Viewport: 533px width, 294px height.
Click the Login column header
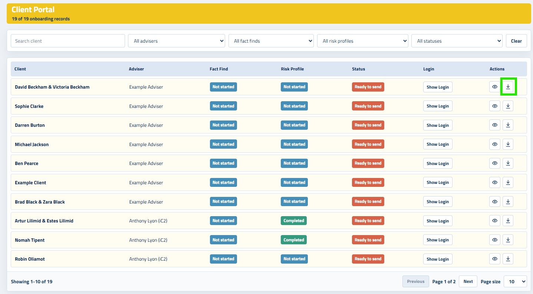coord(429,69)
